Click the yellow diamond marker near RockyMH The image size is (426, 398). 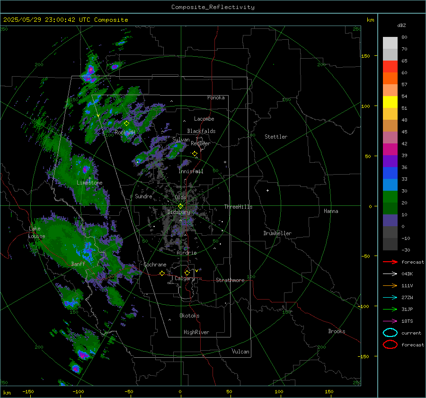point(126,124)
